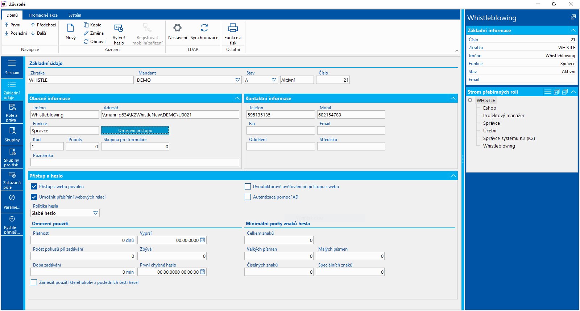Open Funkce a tisk printer icon
Image resolution: width=580 pixels, height=311 pixels.
pos(233,28)
